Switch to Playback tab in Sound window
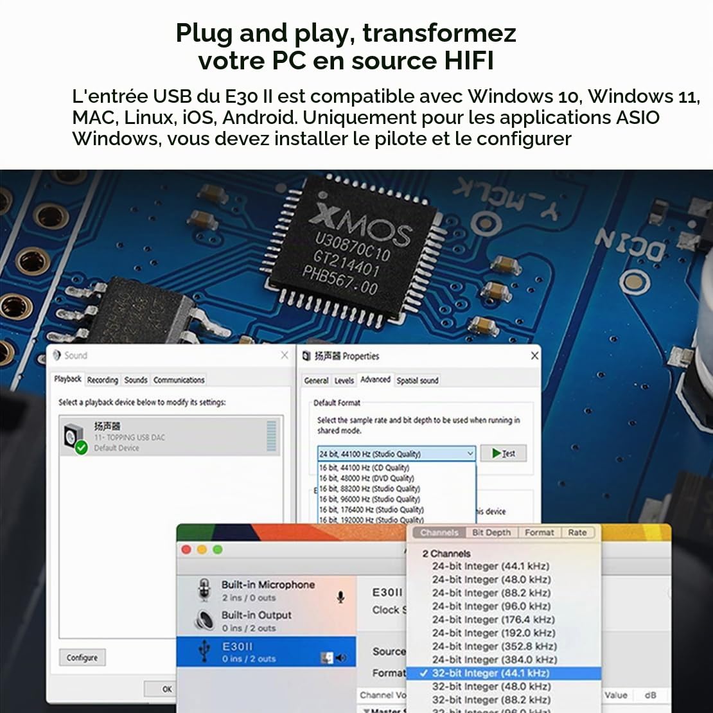The height and width of the screenshot is (713, 713). (67, 379)
